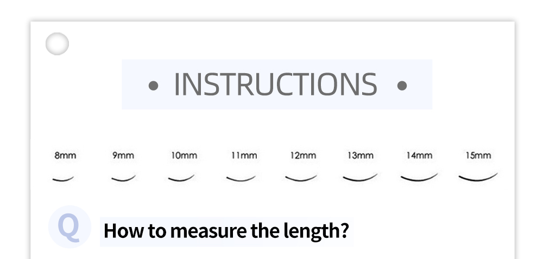Click the 8mm length label
Image resolution: width=543 pixels, height=259 pixels.
(65, 156)
